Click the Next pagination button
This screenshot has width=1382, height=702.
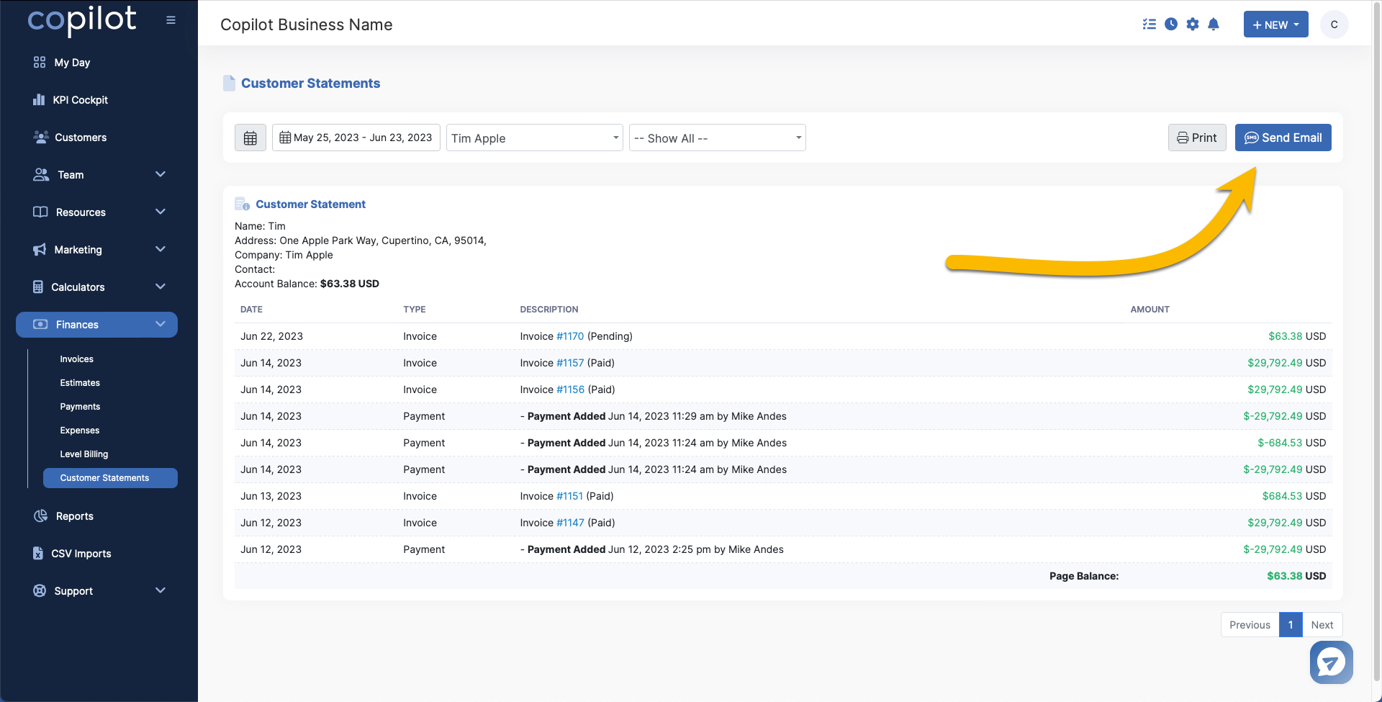(1322, 625)
